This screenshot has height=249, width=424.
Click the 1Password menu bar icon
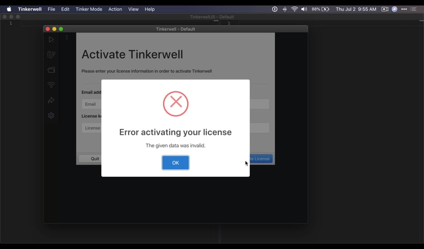pyautogui.click(x=274, y=9)
